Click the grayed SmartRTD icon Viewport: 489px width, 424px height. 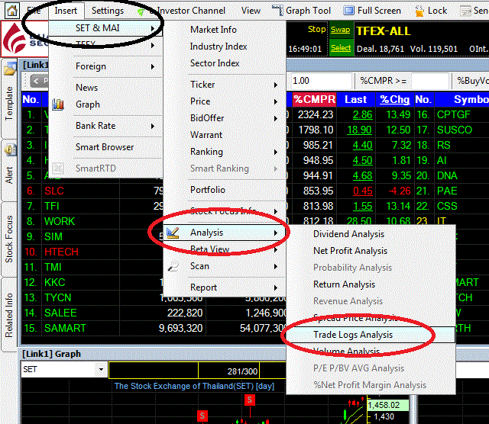pyautogui.click(x=58, y=169)
